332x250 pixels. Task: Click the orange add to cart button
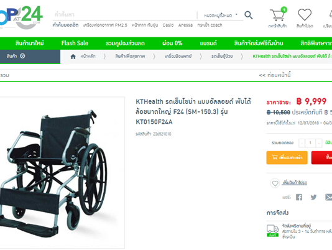pos(287,157)
